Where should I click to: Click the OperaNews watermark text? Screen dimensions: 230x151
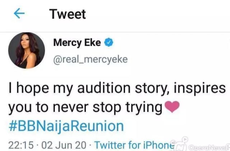pyautogui.click(x=210, y=147)
